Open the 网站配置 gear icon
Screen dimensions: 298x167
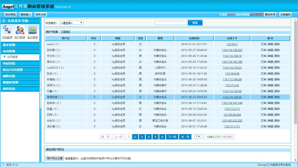pos(7,30)
